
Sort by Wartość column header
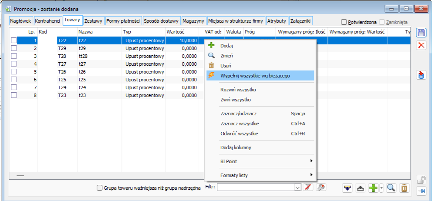point(181,32)
